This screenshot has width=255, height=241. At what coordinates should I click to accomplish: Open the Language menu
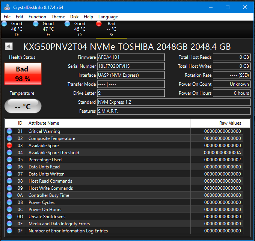click(x=108, y=17)
